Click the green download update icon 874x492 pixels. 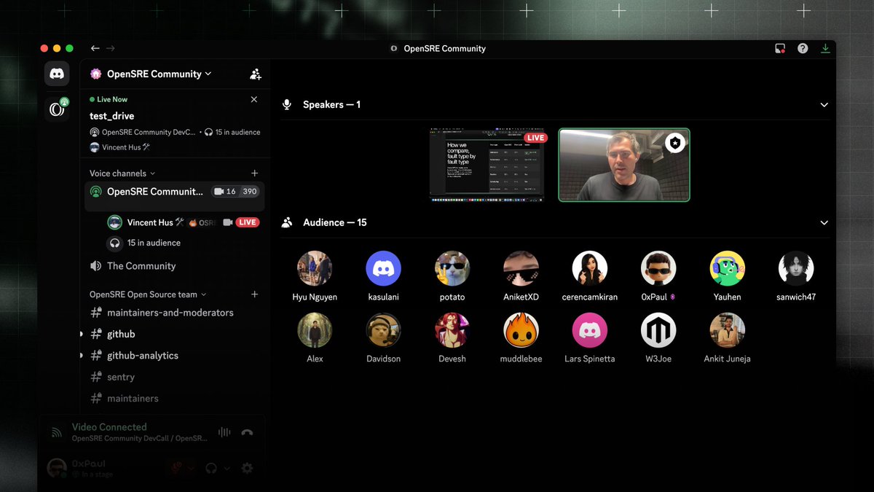pos(825,48)
